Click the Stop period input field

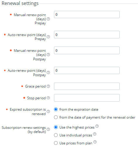[x=87, y=98]
